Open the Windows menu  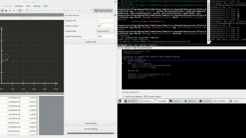pyautogui.click(x=19, y=6)
